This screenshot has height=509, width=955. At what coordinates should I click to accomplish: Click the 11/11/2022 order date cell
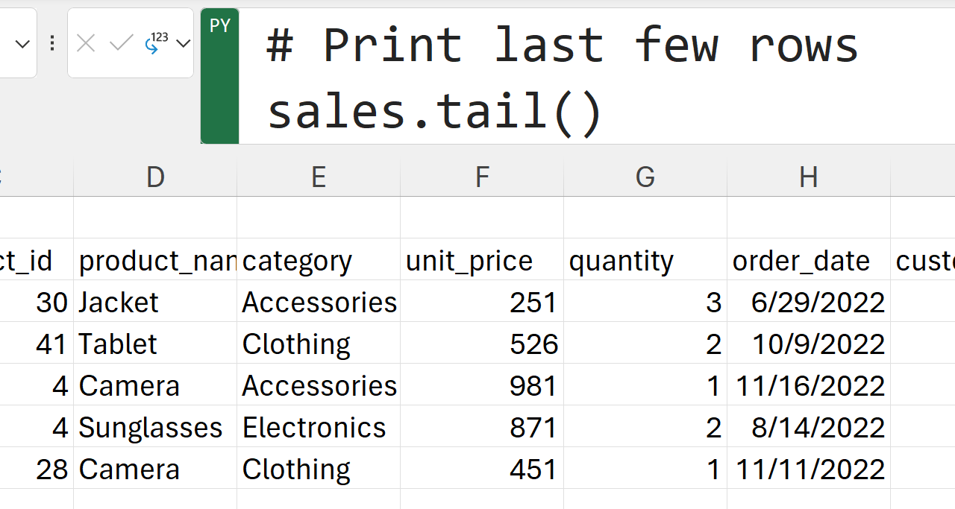point(809,470)
